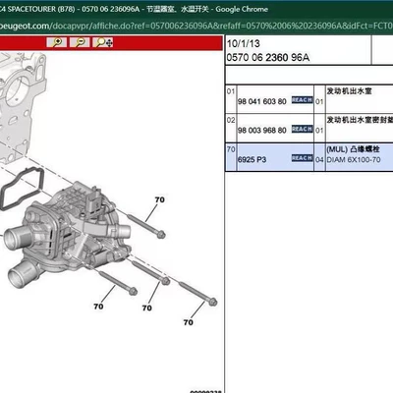Image resolution: width=393 pixels, height=393 pixels.
Task: Select highlighted row with reference 70
Action: [x=309, y=157]
